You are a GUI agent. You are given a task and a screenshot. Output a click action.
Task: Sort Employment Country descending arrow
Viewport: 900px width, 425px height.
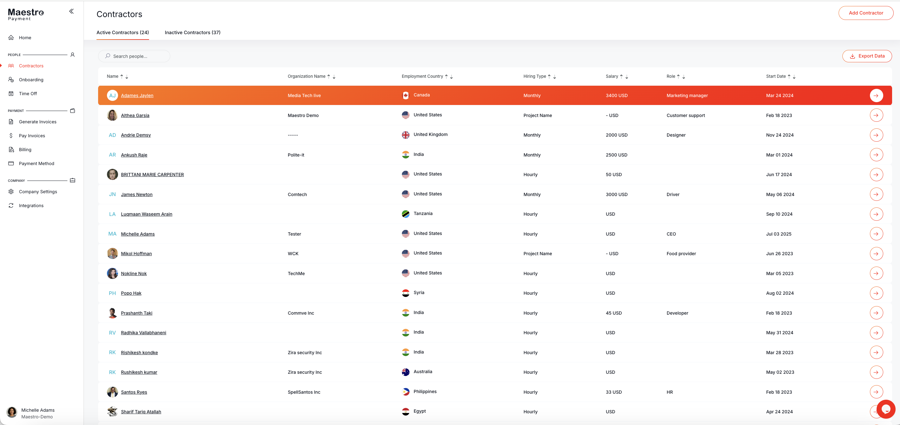[451, 77]
